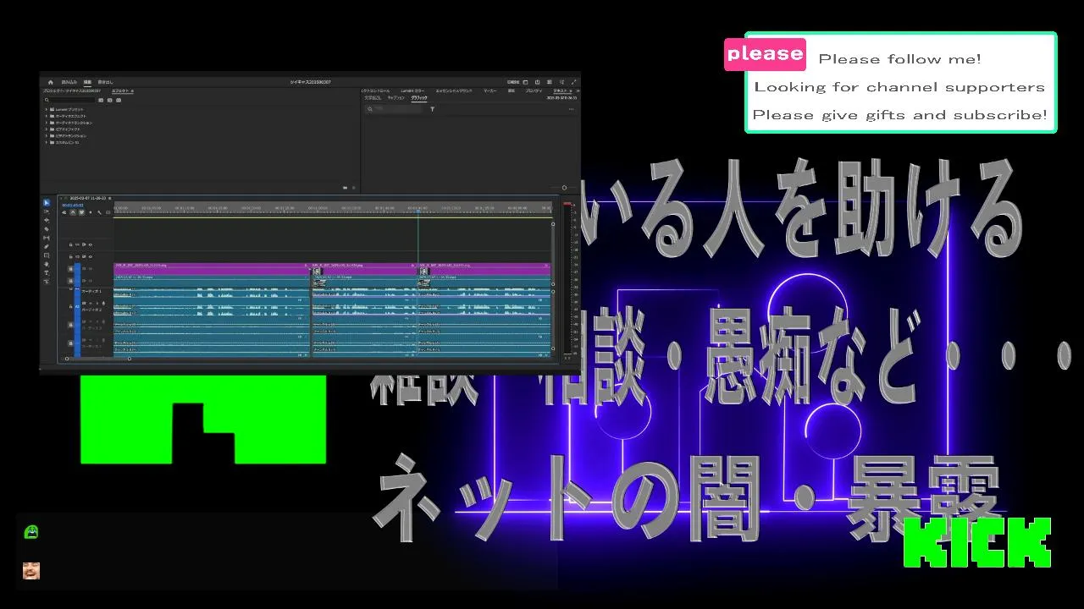Click the zoom slider in Text panel
Viewport: 1084px width, 609px height.
tap(564, 188)
